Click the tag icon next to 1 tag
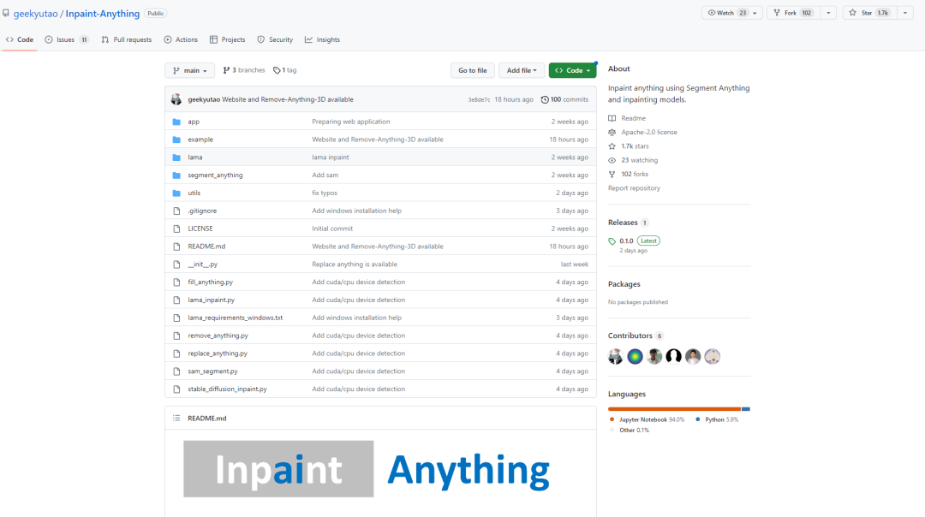Screen dimensions: 925x517 pyautogui.click(x=277, y=70)
